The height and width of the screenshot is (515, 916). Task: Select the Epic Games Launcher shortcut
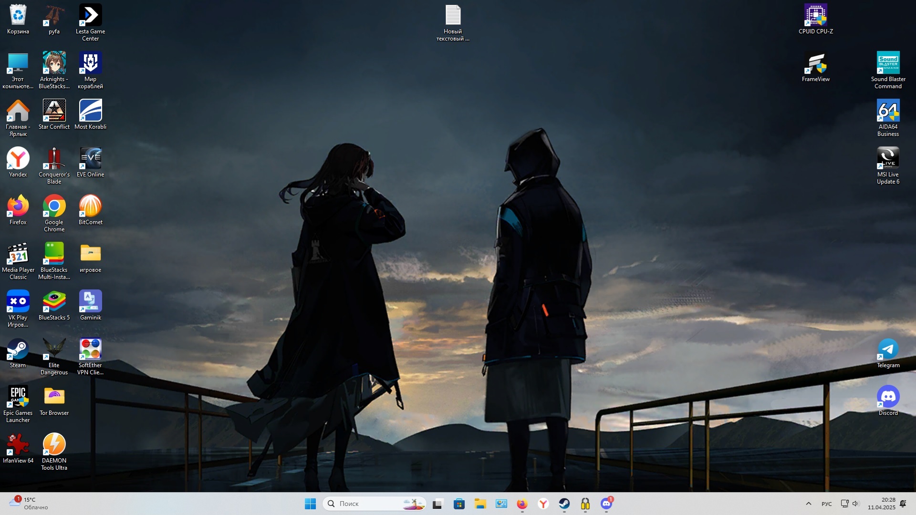point(18,404)
